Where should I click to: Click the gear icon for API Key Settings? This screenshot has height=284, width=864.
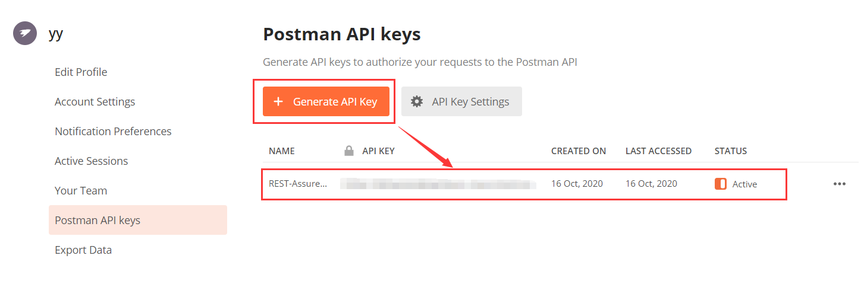417,101
